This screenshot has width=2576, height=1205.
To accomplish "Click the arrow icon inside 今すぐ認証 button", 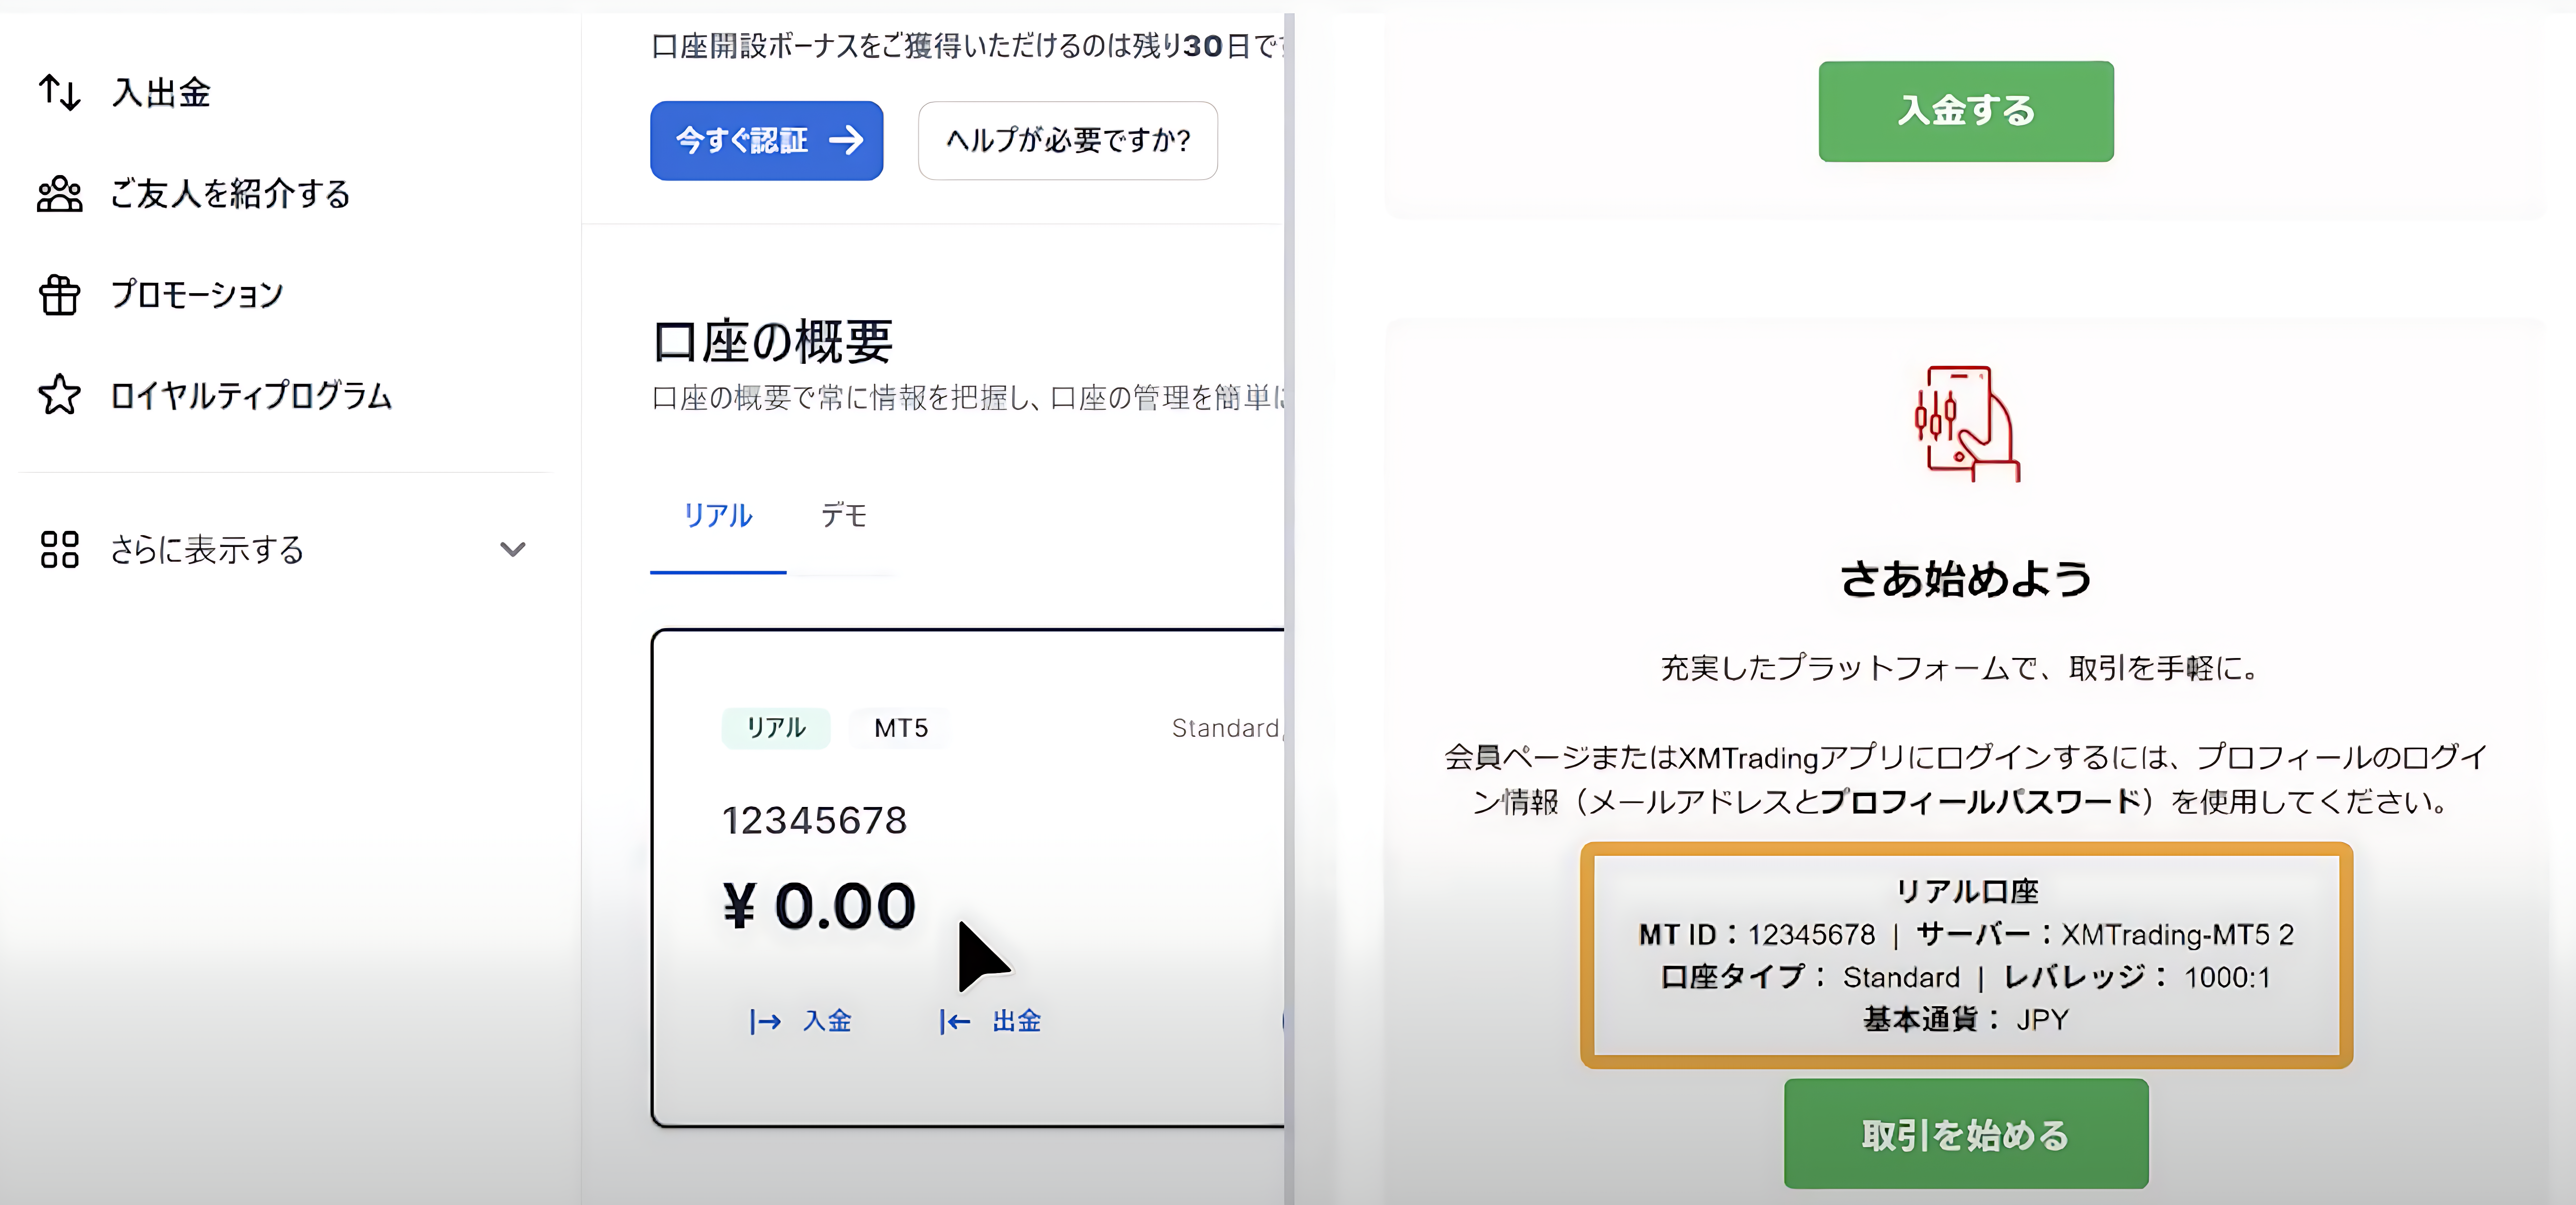I will (848, 141).
